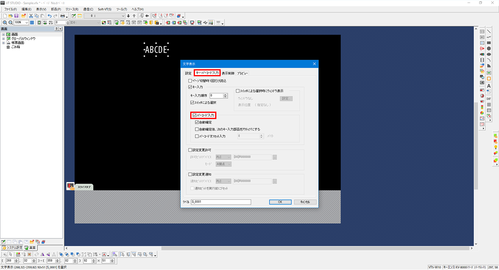This screenshot has width=499, height=270.
Task: Click the Save floppy disk icon
Action: pyautogui.click(x=16, y=16)
